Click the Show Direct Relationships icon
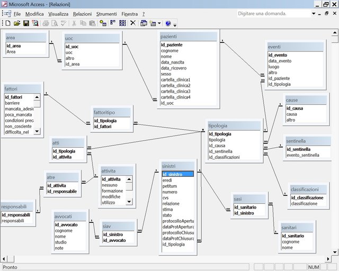Viewport: 339px width, 271px height. coord(113,23)
